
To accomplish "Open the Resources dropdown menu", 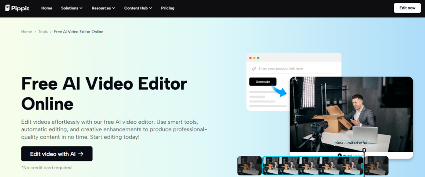I will [x=103, y=8].
